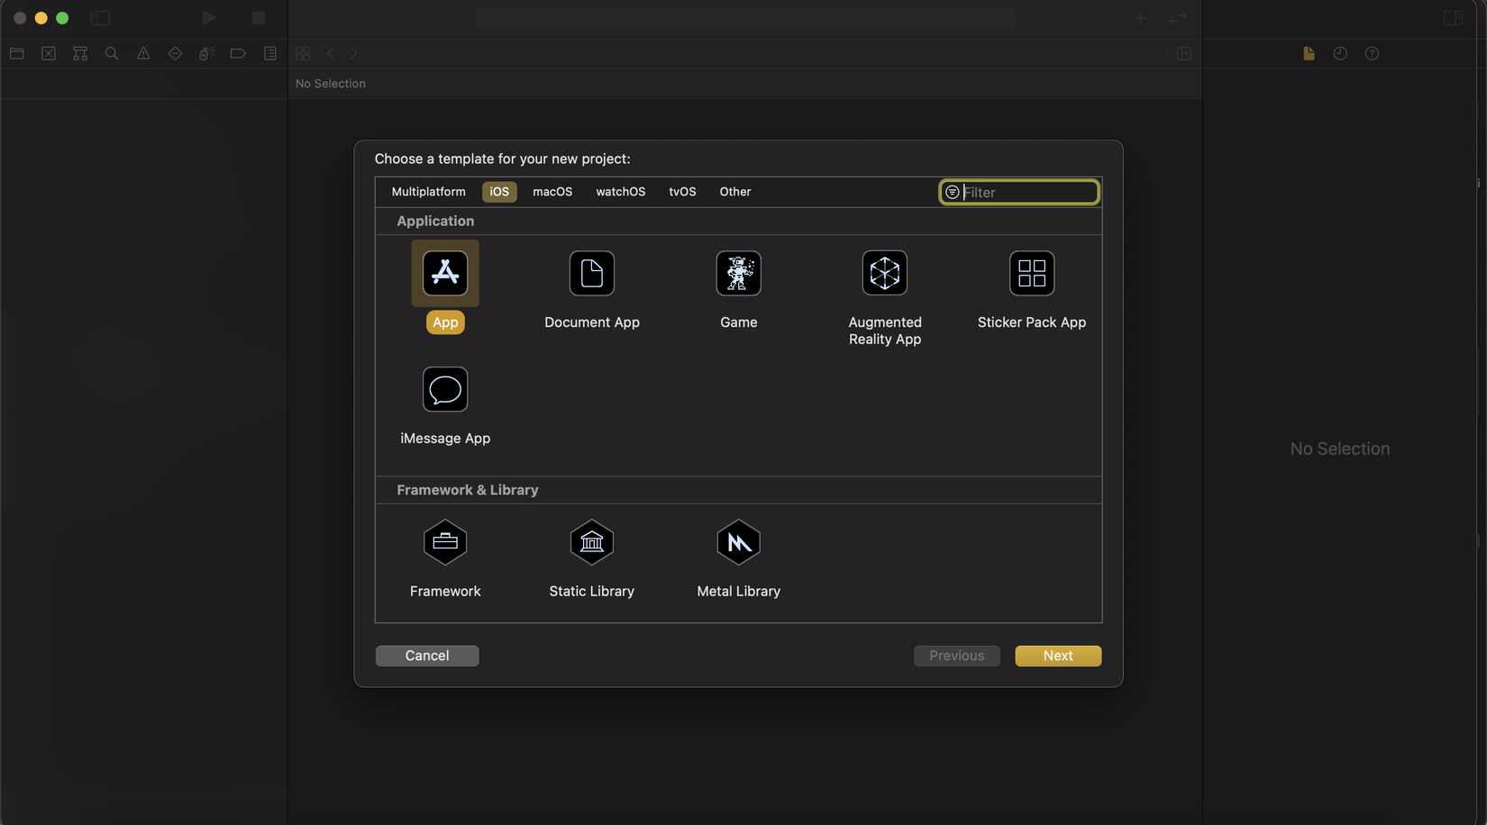Go back in editor history
Image resolution: width=1487 pixels, height=825 pixels.
331,54
